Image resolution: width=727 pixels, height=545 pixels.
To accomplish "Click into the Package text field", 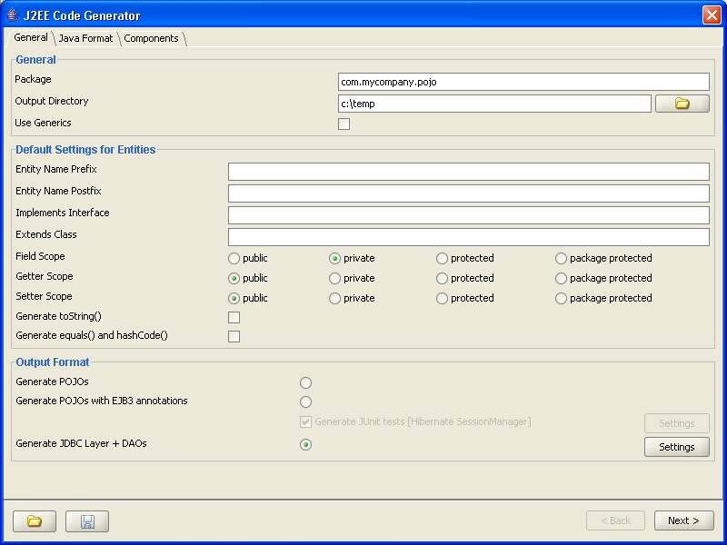I will pyautogui.click(x=523, y=82).
